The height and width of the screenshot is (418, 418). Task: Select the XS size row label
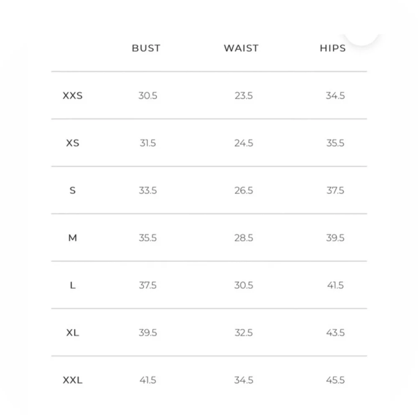tap(72, 143)
